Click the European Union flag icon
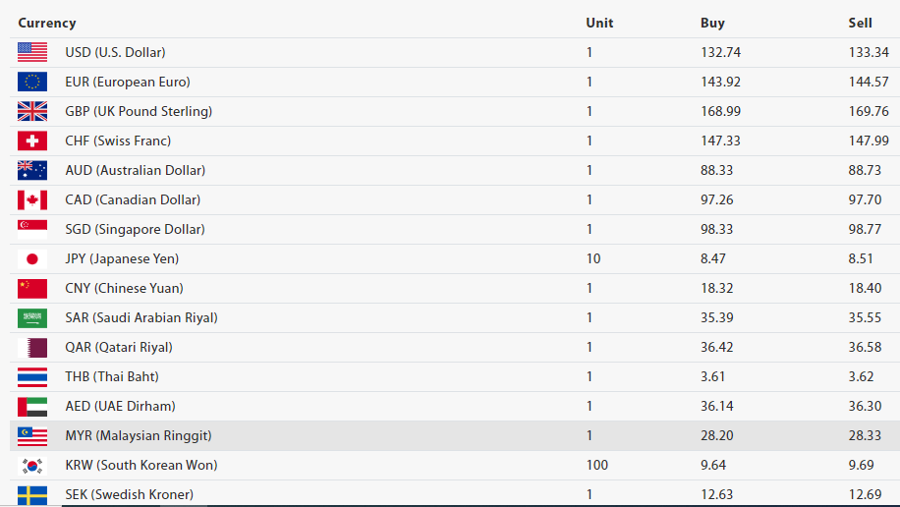The height and width of the screenshot is (507, 900). pyautogui.click(x=31, y=82)
